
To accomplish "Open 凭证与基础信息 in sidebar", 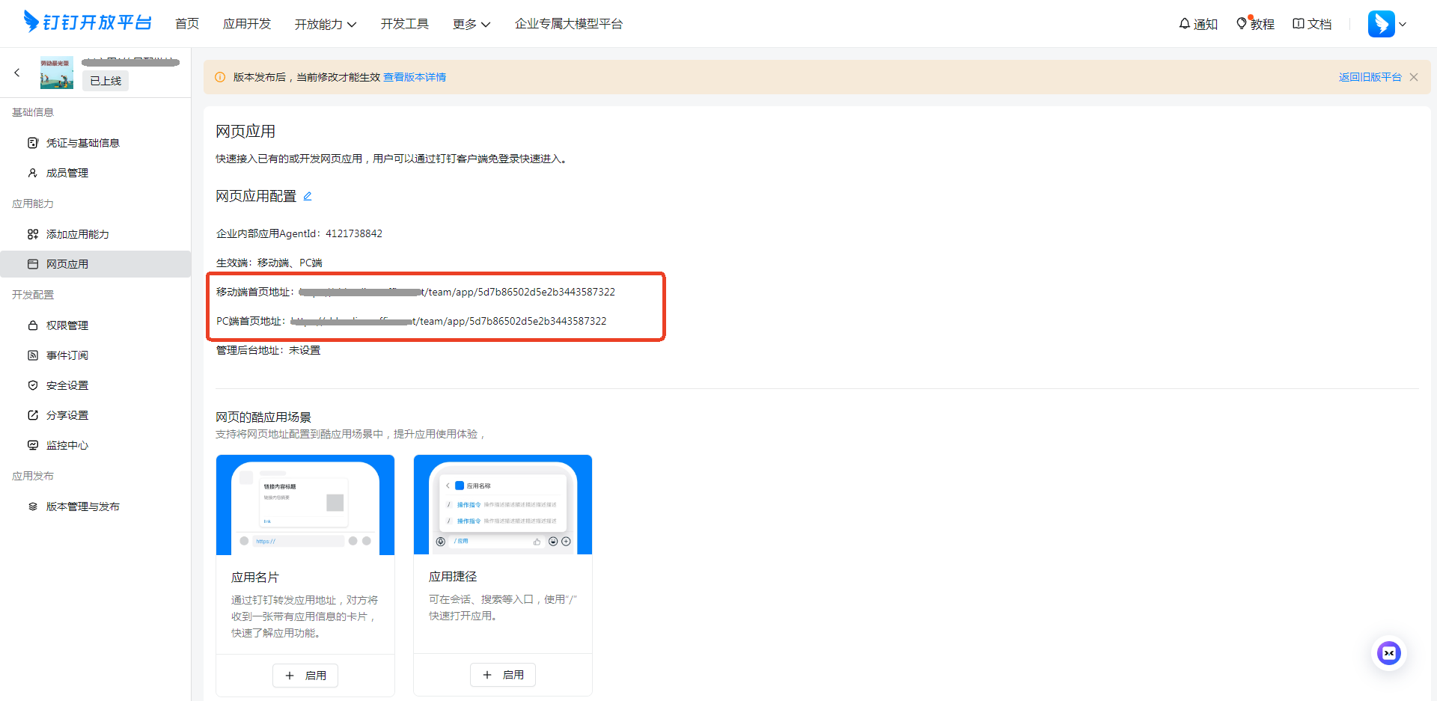I will 82,143.
